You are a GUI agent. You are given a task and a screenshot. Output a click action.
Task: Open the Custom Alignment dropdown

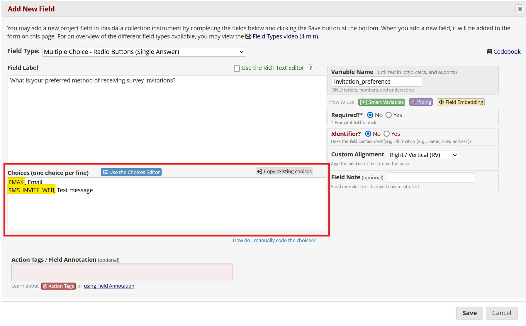[424, 155]
